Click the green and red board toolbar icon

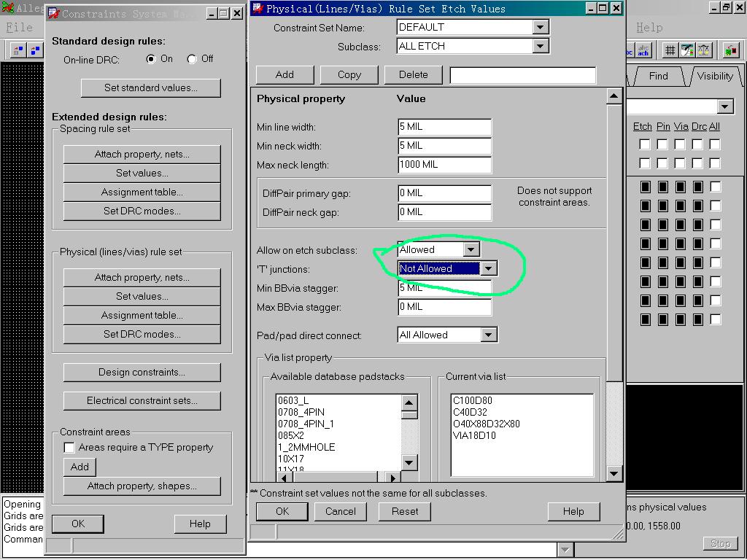(x=730, y=50)
